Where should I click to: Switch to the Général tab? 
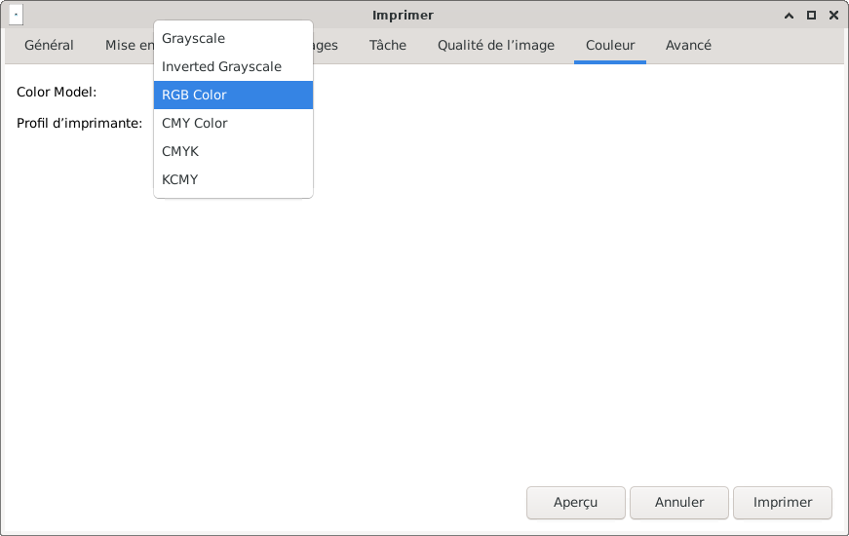(49, 46)
